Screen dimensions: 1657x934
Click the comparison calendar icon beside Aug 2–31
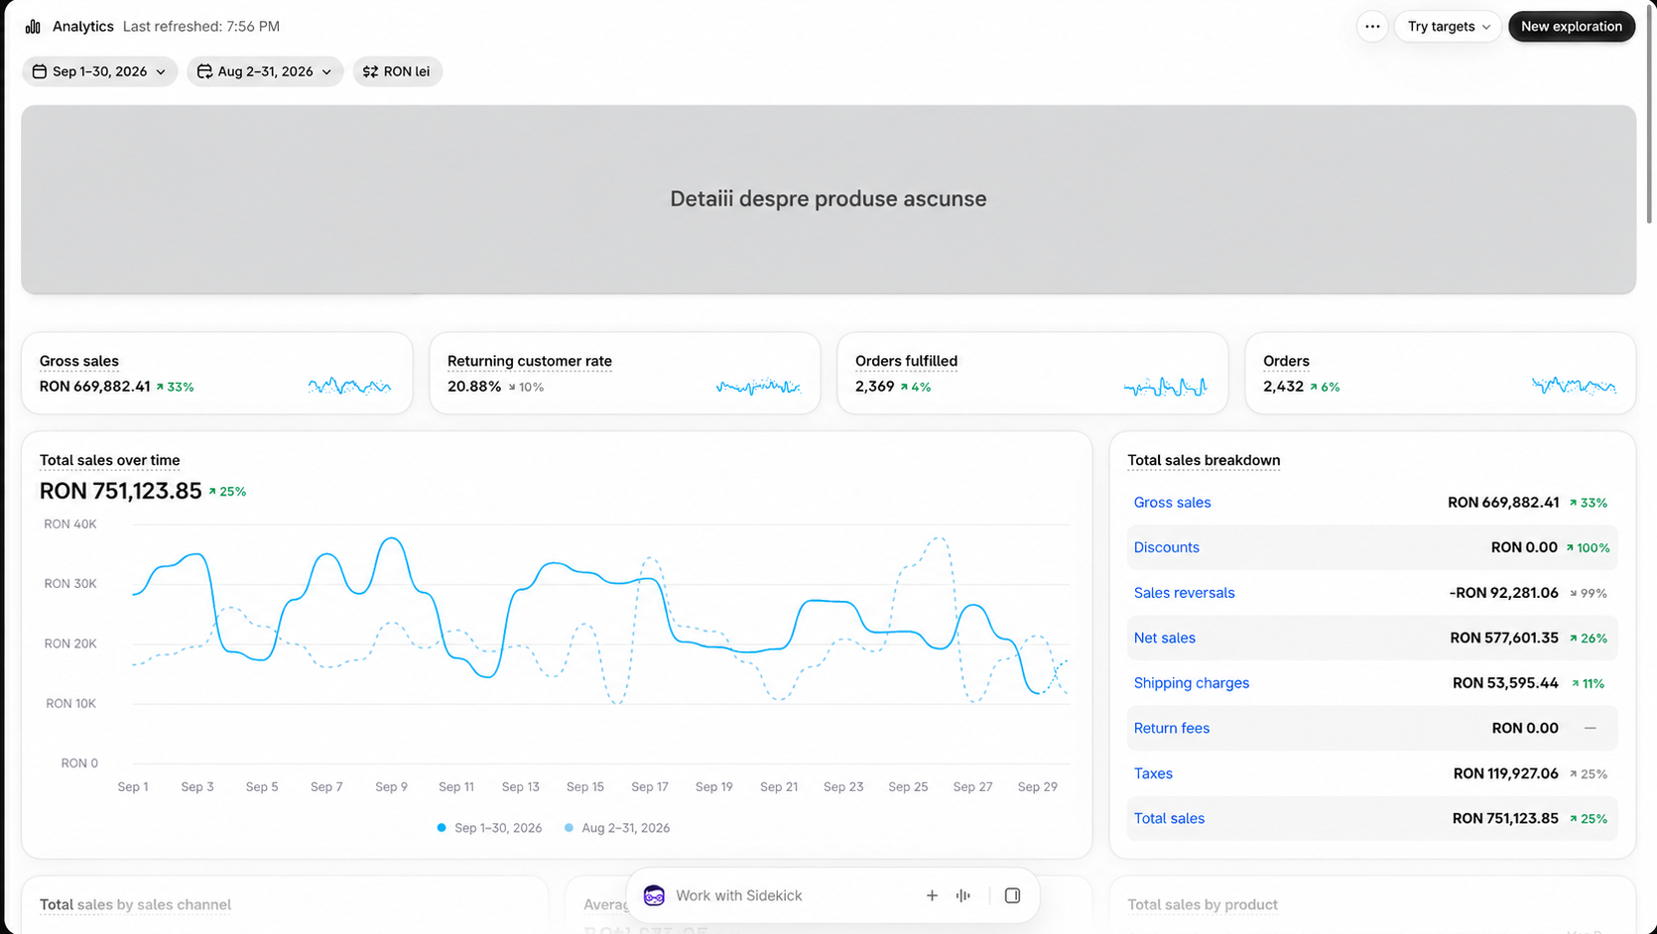pyautogui.click(x=204, y=71)
